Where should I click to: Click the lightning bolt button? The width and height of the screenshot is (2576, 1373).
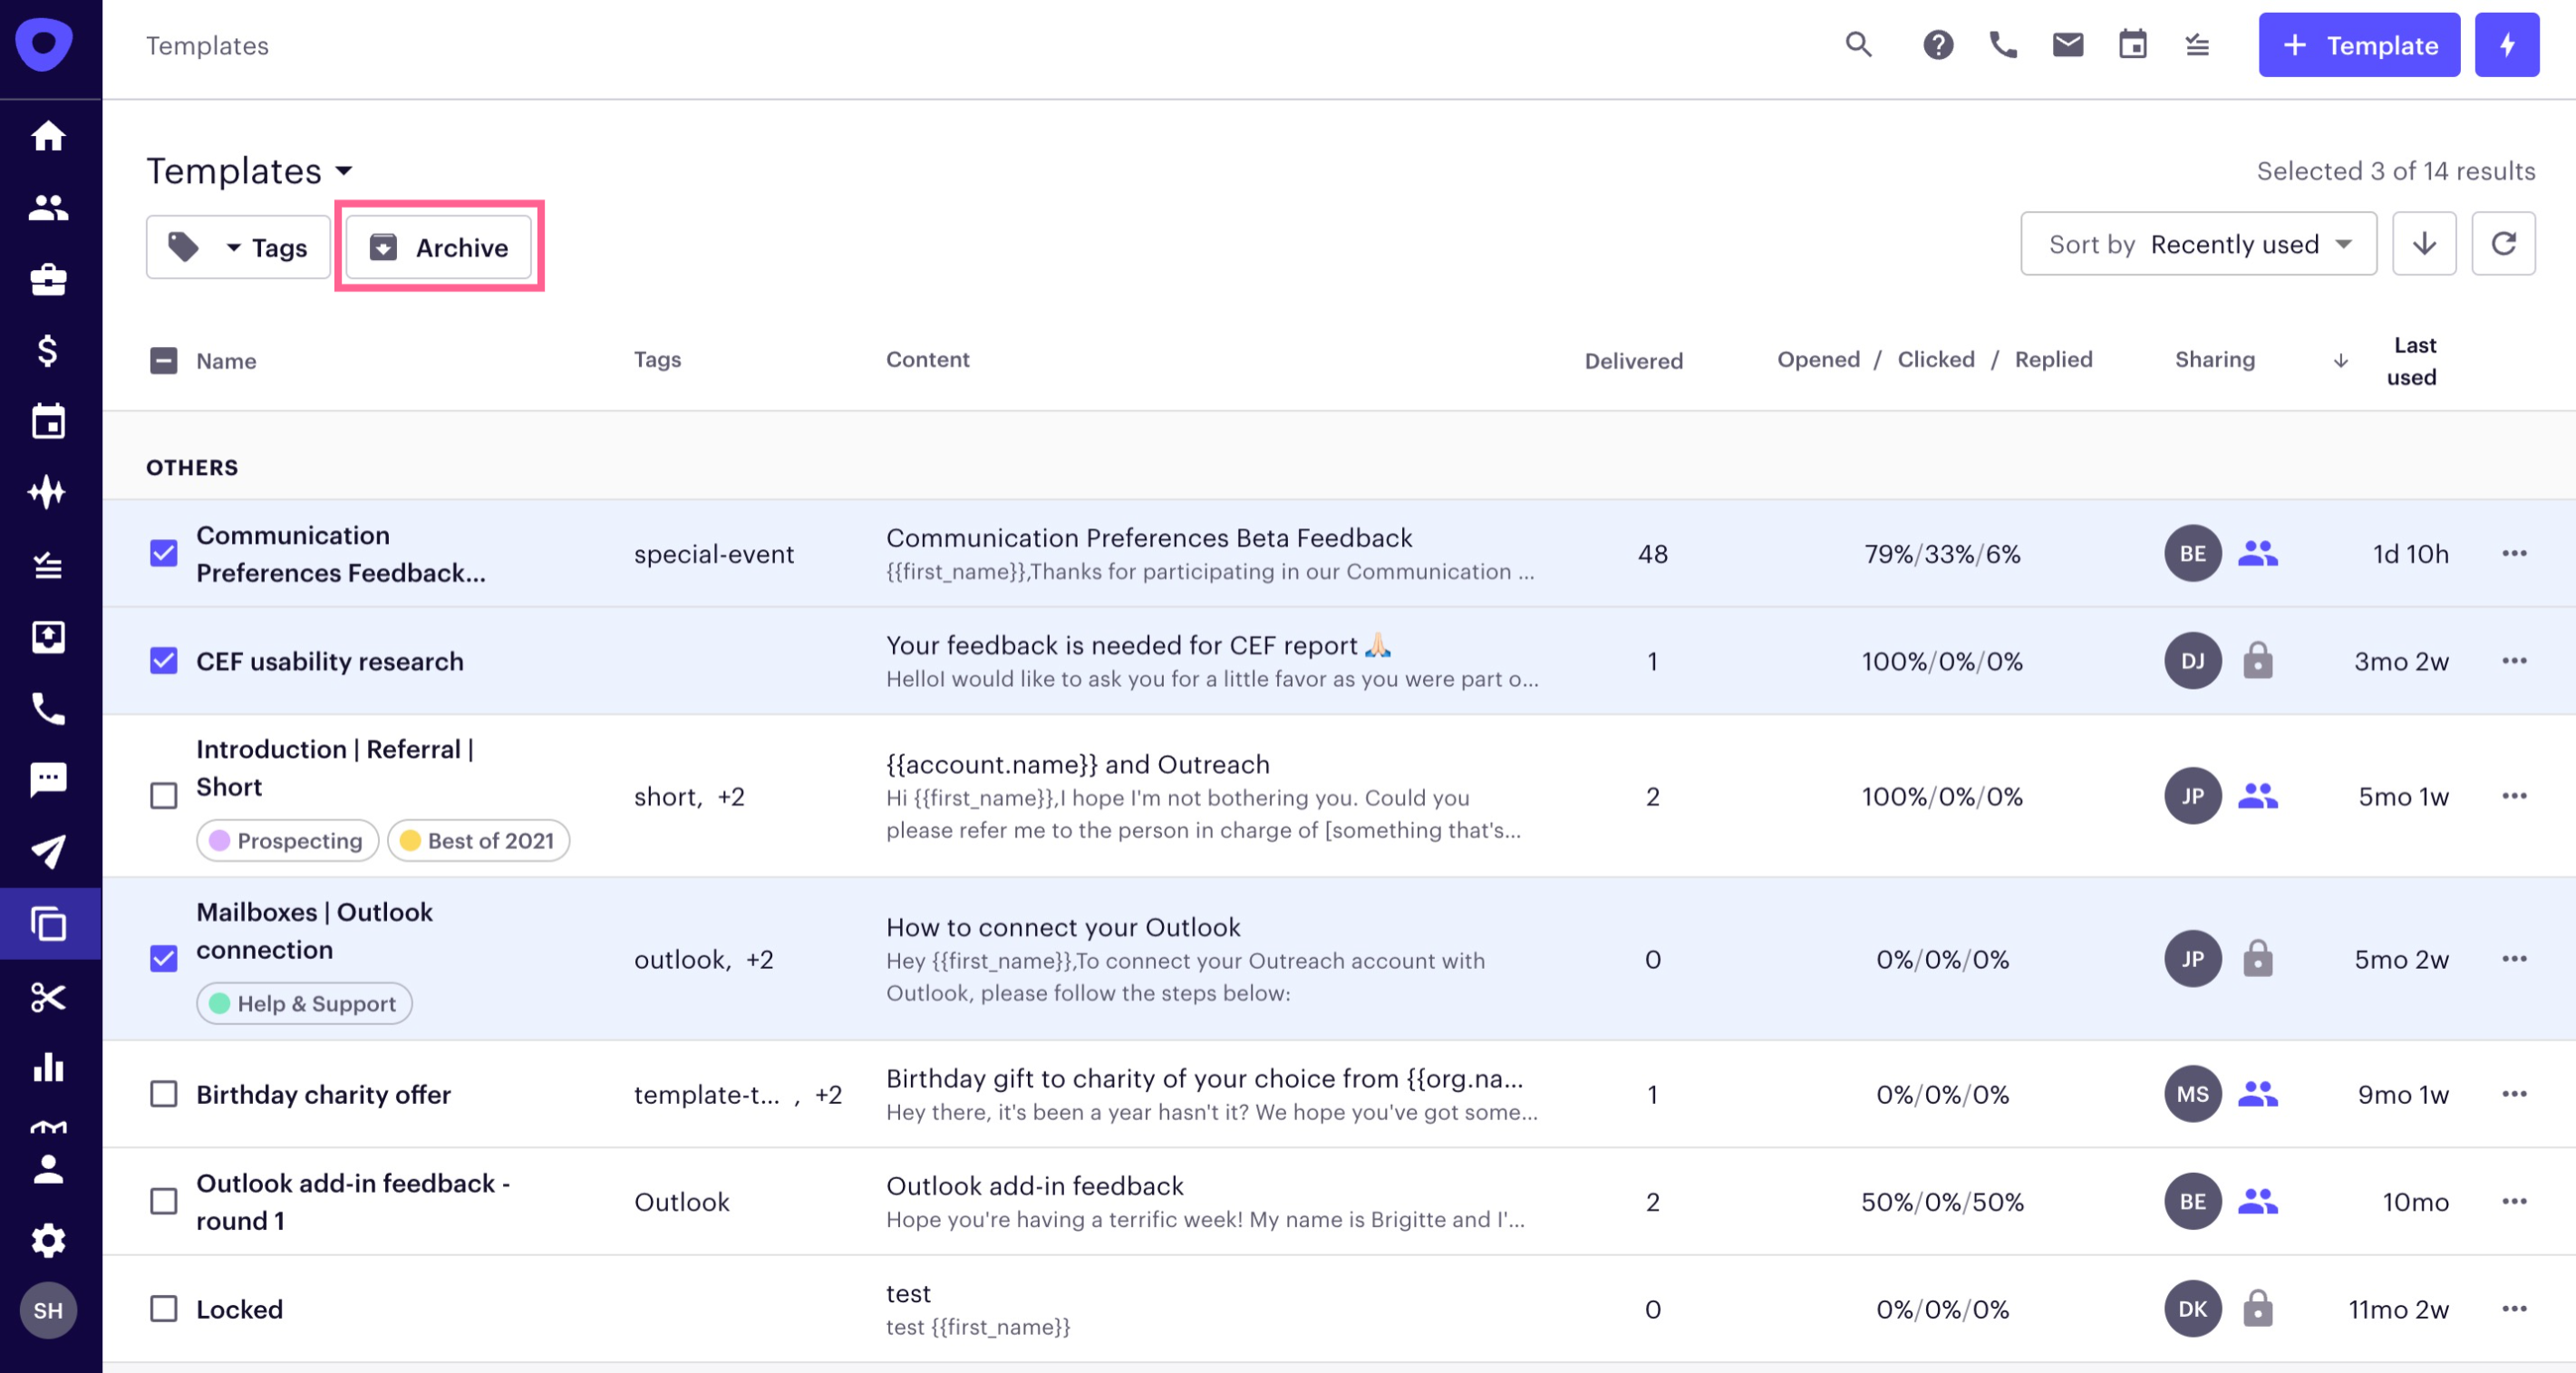pyautogui.click(x=2506, y=45)
